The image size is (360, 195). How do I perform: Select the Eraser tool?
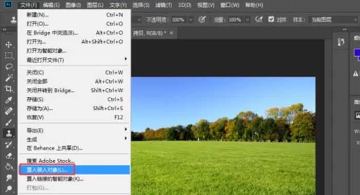coord(9,155)
